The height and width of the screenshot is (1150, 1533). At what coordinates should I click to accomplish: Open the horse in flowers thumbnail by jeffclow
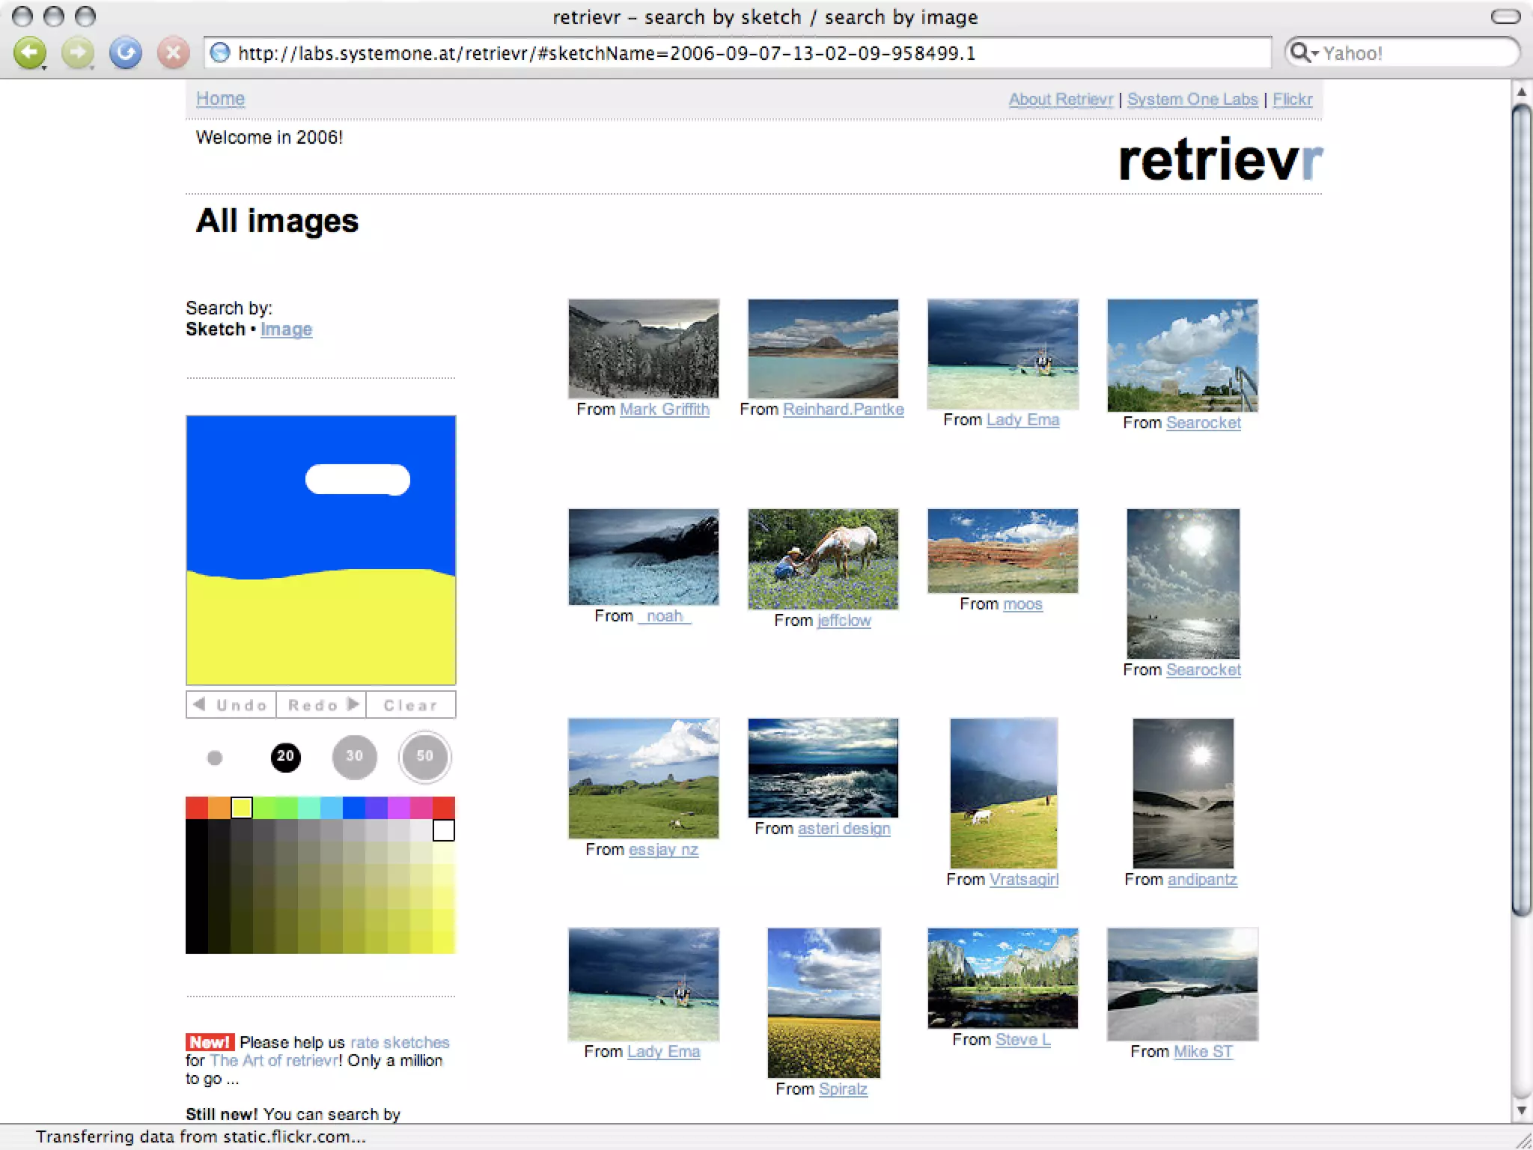[x=823, y=559]
